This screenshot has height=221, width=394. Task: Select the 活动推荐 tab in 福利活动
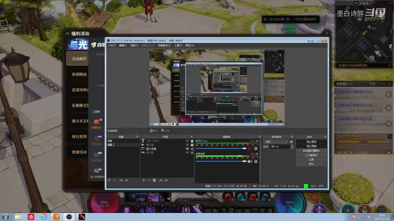point(78,58)
